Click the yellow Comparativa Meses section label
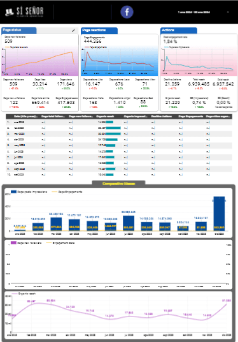This screenshot has height=342, width=238. pyautogui.click(x=118, y=184)
